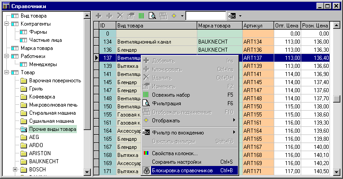Select BAUKNECHT folder in tree

click(44, 161)
